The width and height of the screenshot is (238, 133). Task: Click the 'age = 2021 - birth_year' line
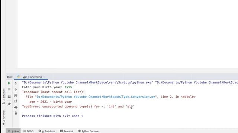(51, 102)
